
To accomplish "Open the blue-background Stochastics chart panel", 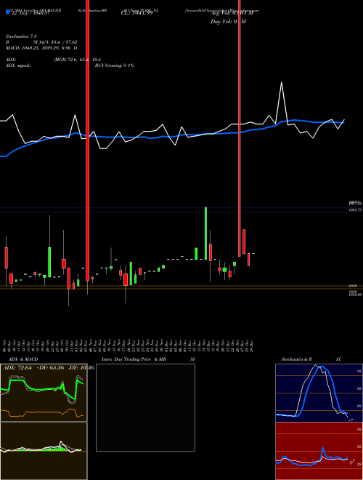I will [319, 393].
